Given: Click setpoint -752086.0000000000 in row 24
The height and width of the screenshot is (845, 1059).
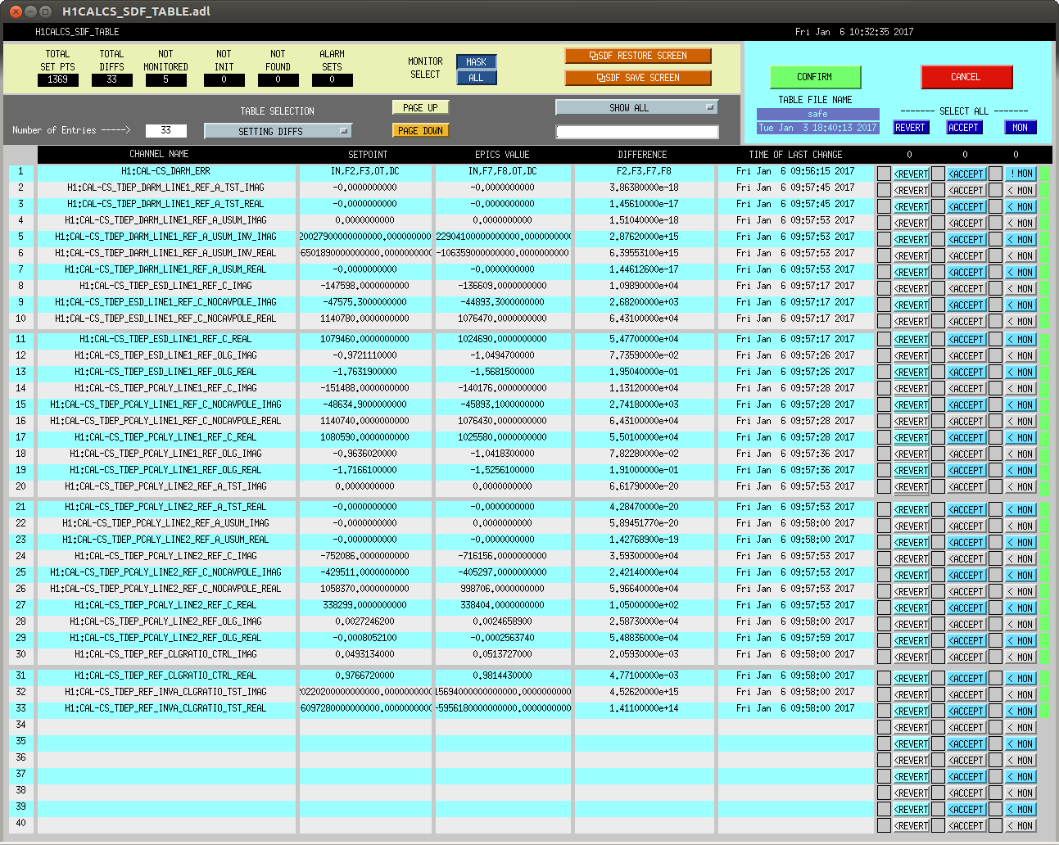Looking at the screenshot, I should pos(365,556).
